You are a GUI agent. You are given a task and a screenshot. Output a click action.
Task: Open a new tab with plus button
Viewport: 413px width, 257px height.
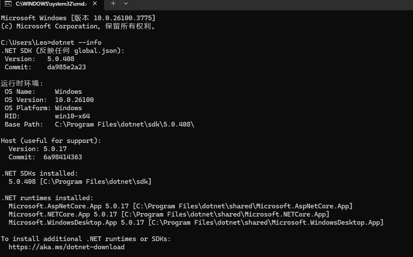pos(113,3)
